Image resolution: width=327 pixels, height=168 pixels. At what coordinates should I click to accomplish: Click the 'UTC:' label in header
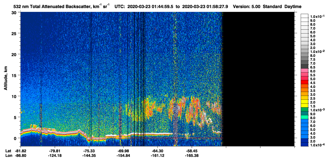120,7
